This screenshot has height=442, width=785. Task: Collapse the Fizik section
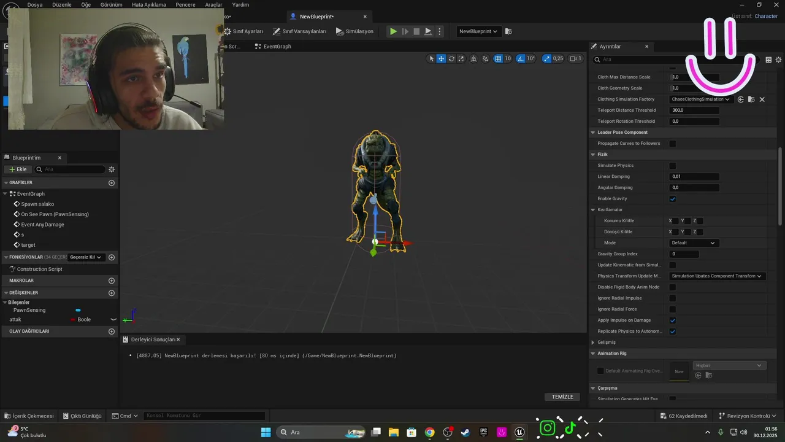click(593, 155)
